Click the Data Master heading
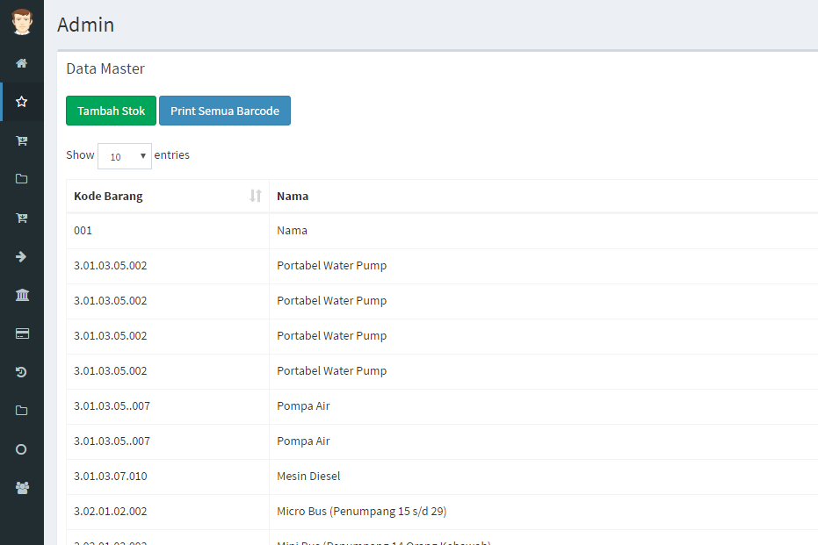818x545 pixels. pos(105,68)
